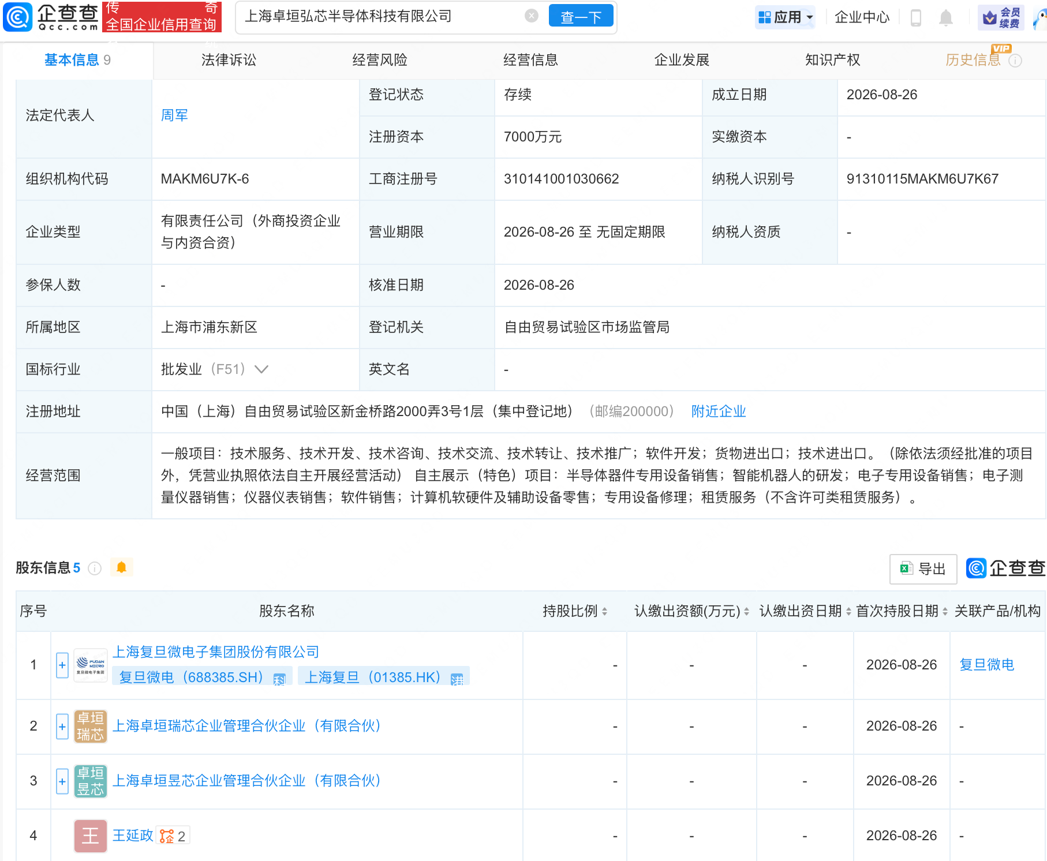
Task: Click the Qichacha logo in header
Action: pyautogui.click(x=51, y=17)
